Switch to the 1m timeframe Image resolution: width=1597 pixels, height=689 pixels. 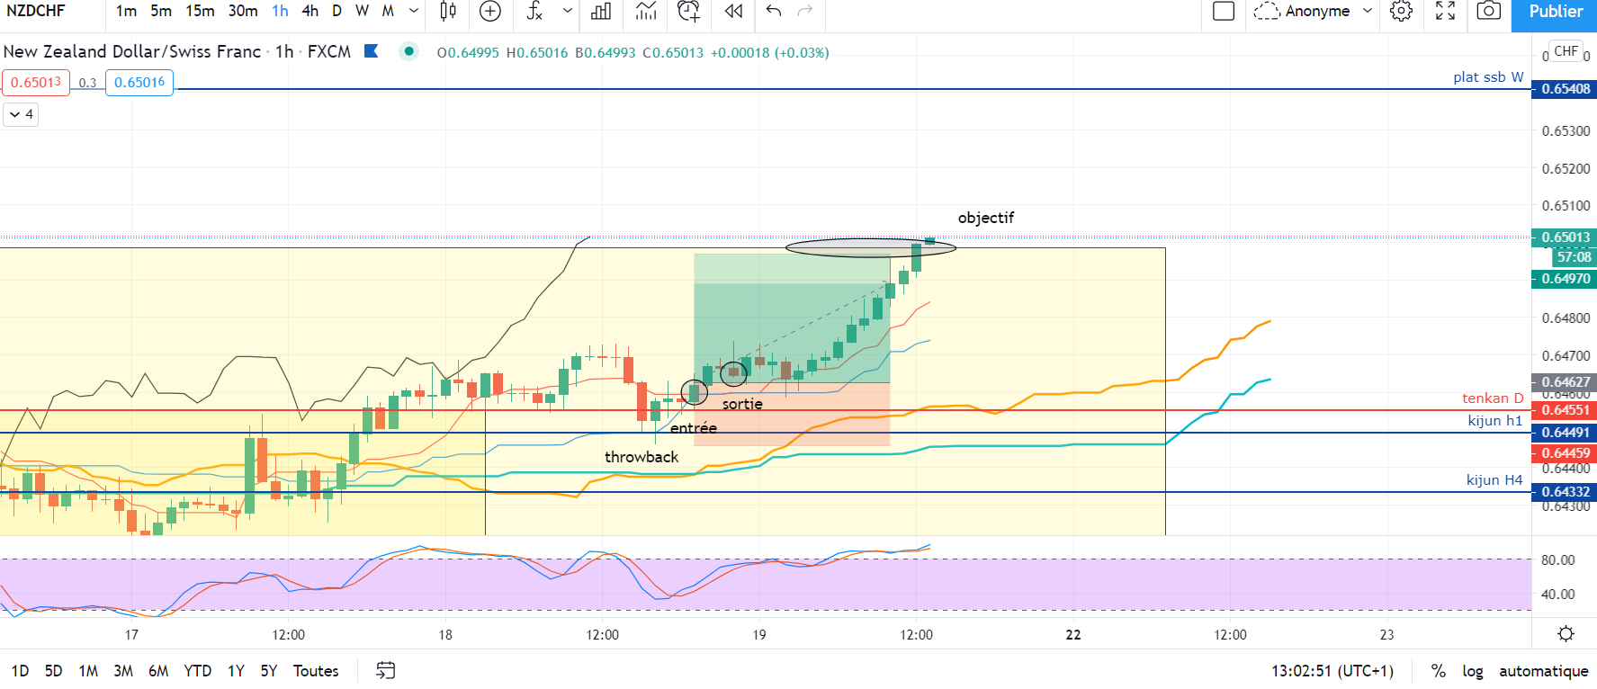[126, 12]
